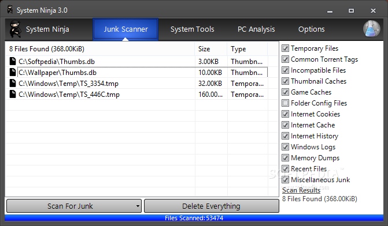Sort by the Type column header
Image resolution: width=388 pixels, height=226 pixels.
pos(247,49)
